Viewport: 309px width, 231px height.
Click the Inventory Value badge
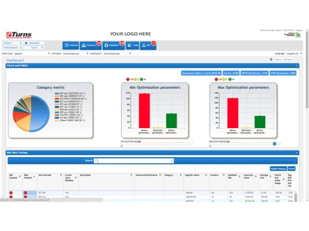(201, 73)
